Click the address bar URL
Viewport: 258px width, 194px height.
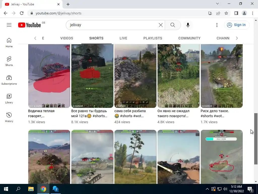coord(58,13)
